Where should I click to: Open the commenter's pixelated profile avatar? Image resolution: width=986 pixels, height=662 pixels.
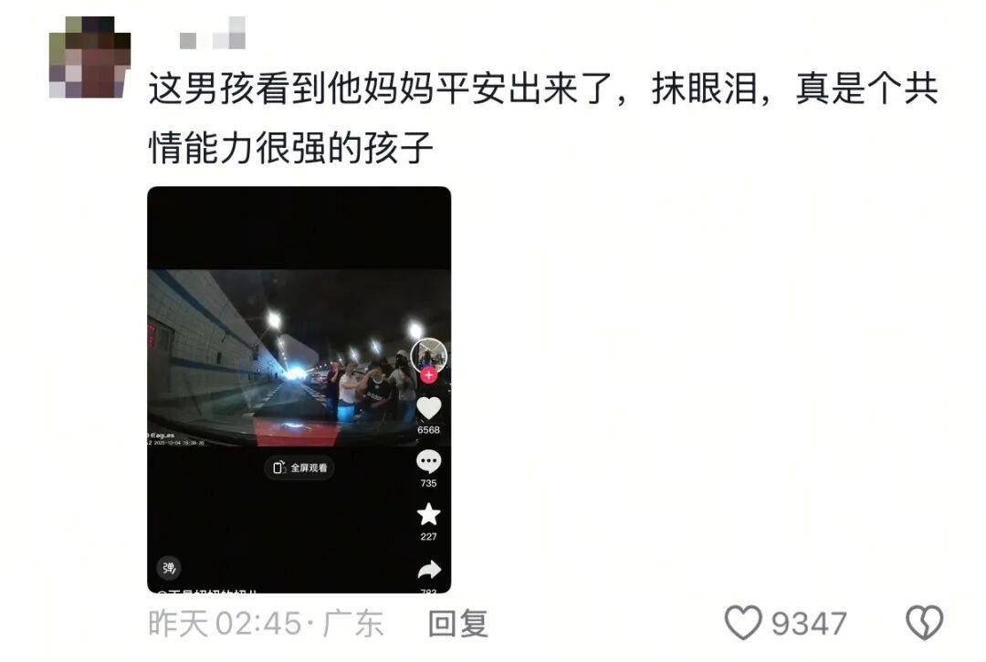point(89,58)
